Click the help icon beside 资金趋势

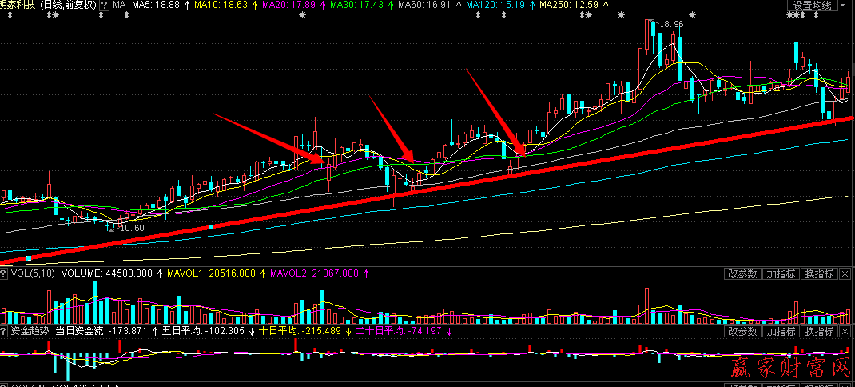point(4,331)
